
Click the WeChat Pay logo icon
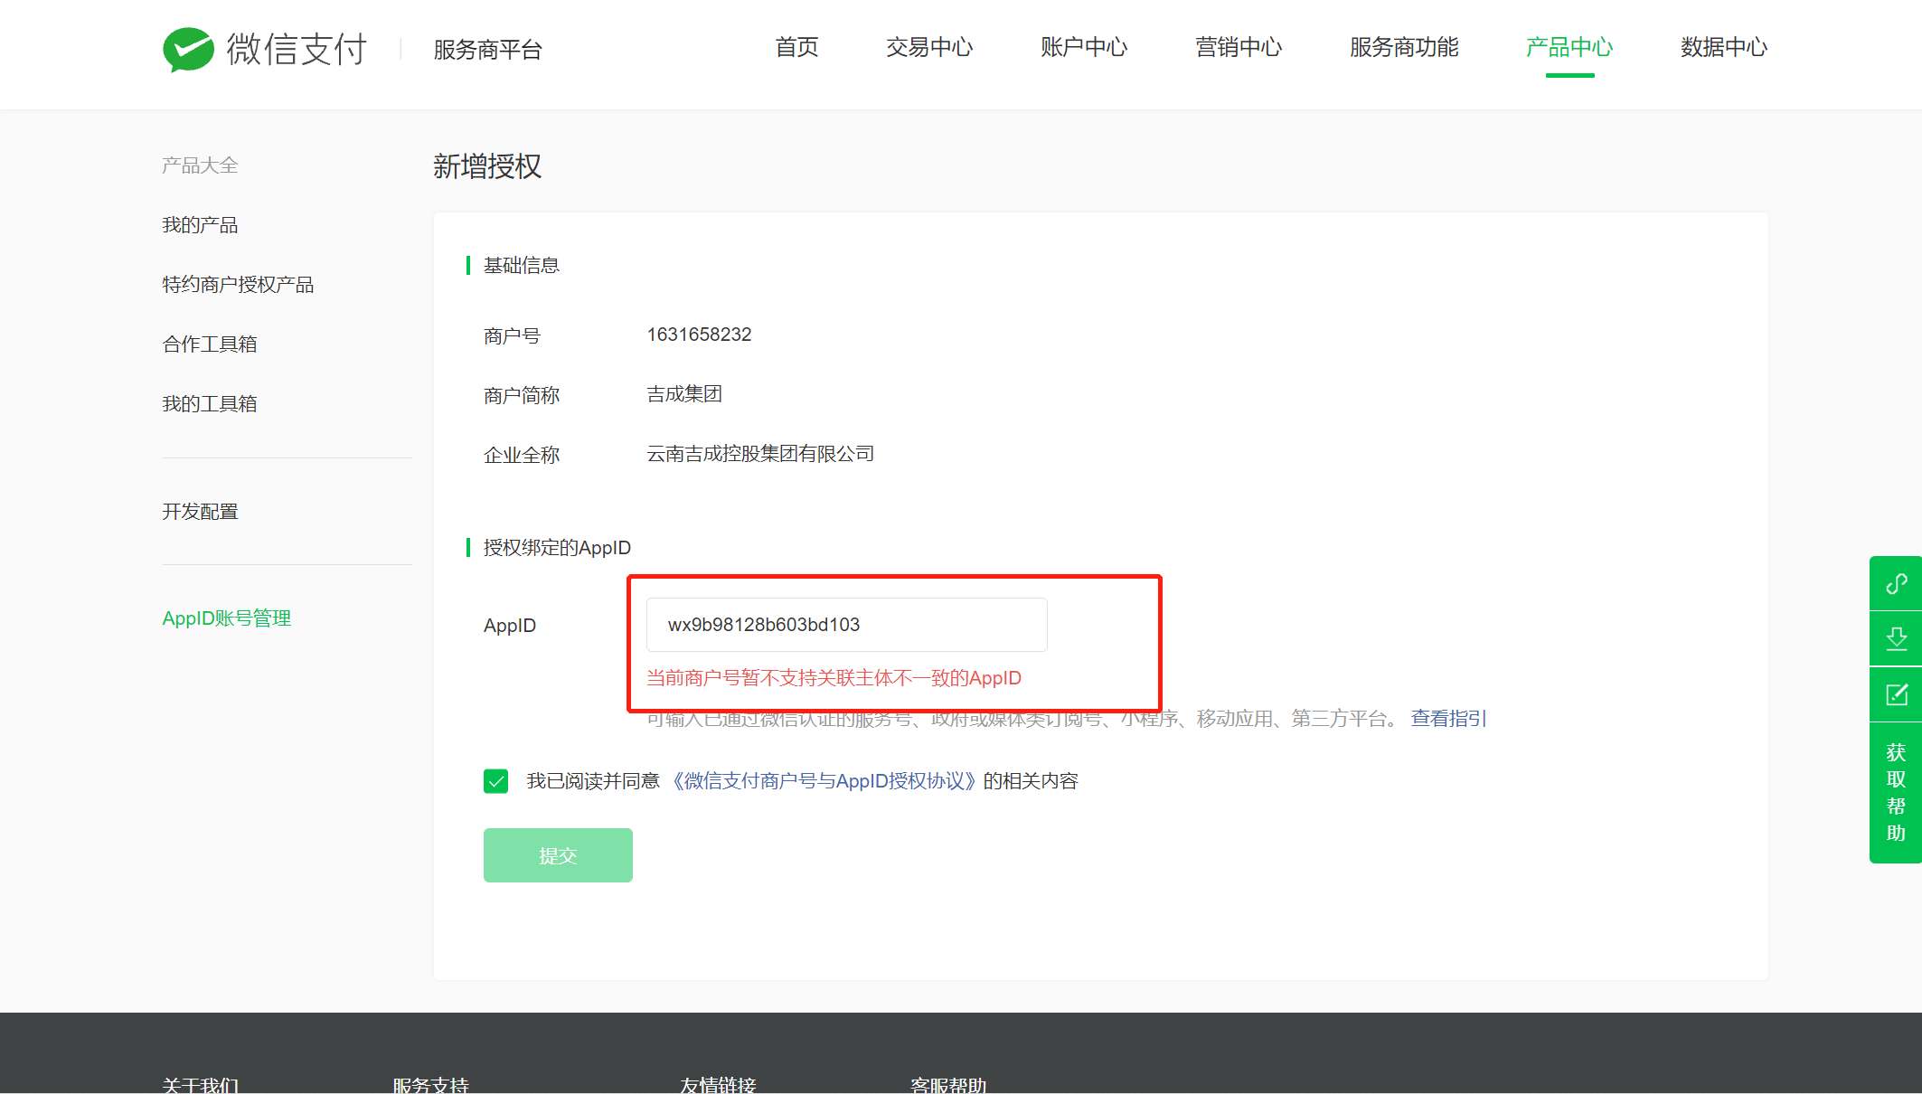[x=188, y=49]
